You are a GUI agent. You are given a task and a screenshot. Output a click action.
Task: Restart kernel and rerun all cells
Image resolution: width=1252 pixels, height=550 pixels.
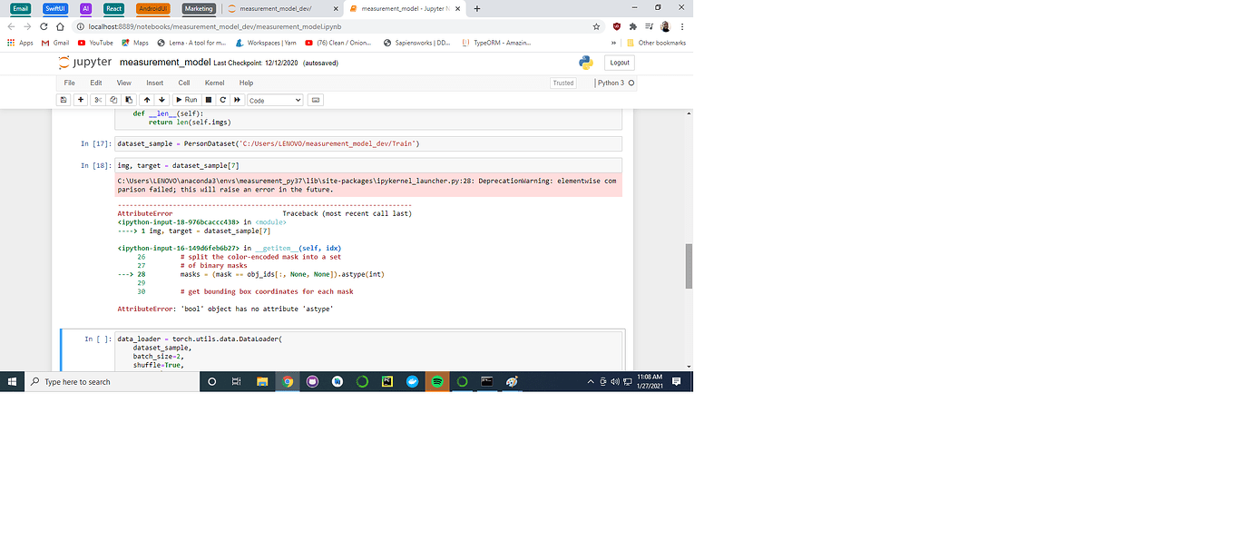click(x=237, y=100)
